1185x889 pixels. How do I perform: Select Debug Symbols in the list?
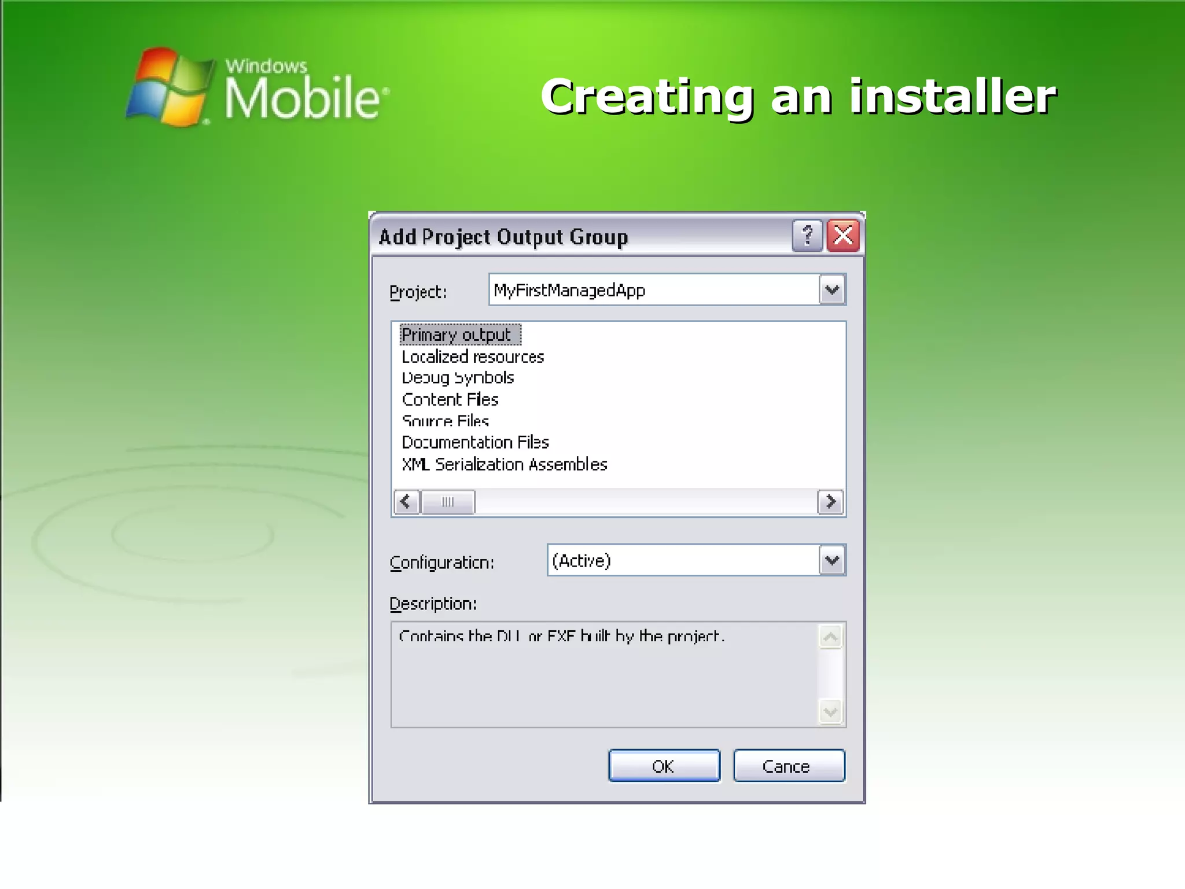point(458,378)
